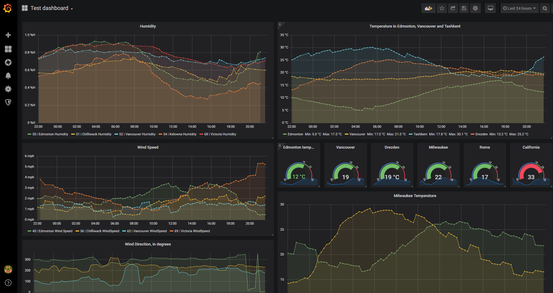The height and width of the screenshot is (293, 553).
Task: Save the dashboard with the disk icon
Action: coord(464,8)
